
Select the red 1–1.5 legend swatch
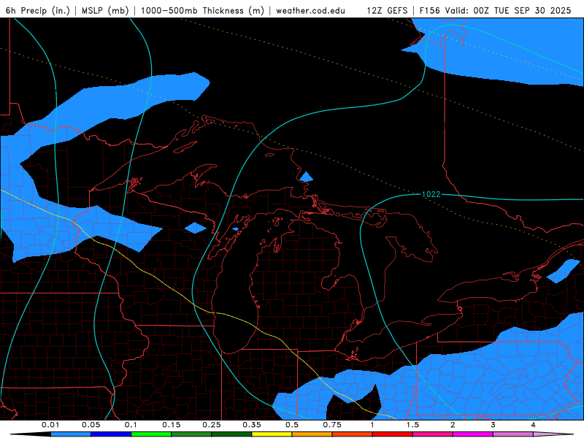(x=393, y=434)
